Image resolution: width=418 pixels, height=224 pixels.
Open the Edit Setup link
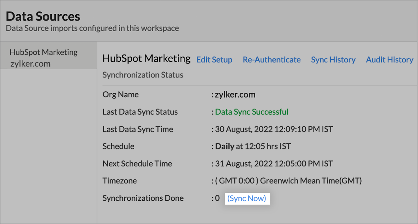tap(214, 60)
